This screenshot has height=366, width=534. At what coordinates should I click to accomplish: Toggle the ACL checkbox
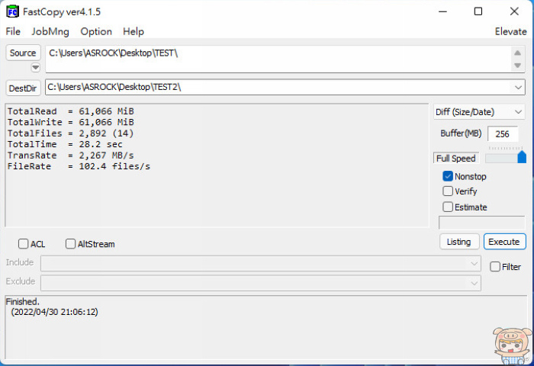23,244
